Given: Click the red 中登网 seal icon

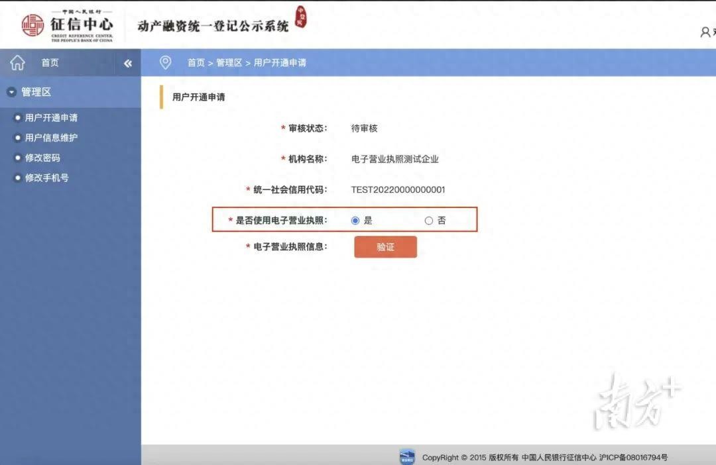Looking at the screenshot, I should (x=301, y=18).
